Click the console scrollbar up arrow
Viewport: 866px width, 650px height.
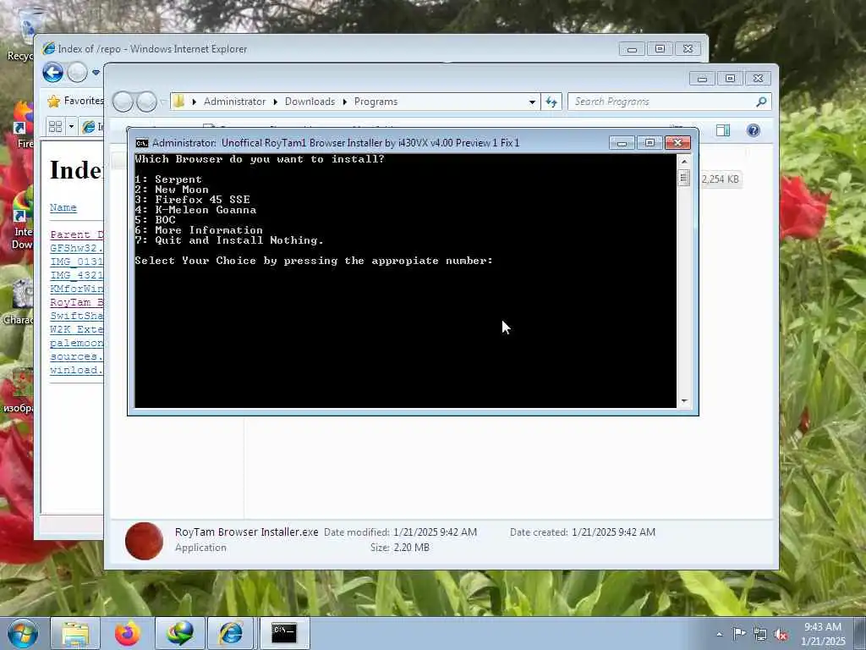click(684, 162)
